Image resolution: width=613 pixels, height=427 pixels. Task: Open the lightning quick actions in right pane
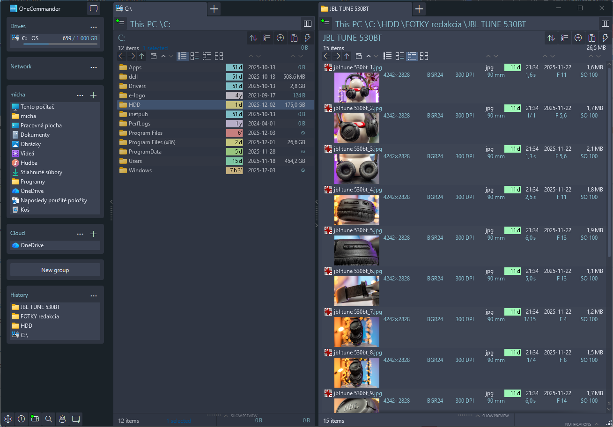tap(606, 38)
